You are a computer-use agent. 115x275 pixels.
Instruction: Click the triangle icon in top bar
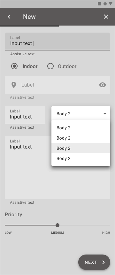(111, 4)
